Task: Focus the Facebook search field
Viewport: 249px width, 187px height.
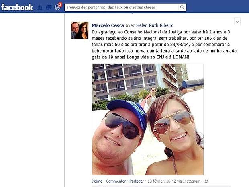Action: [x=121, y=7]
